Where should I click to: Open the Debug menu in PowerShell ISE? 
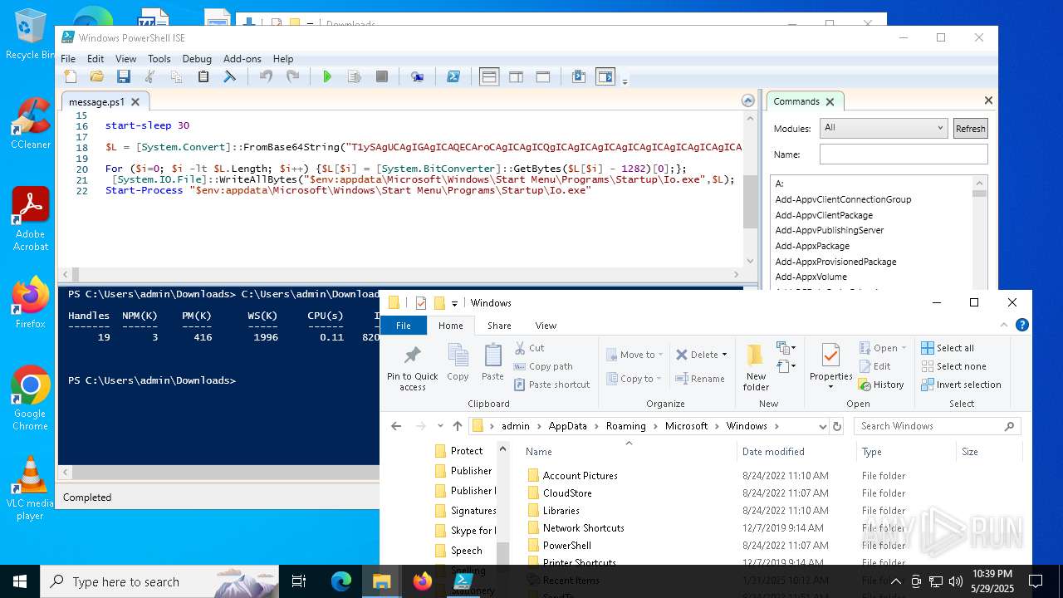[x=197, y=59]
